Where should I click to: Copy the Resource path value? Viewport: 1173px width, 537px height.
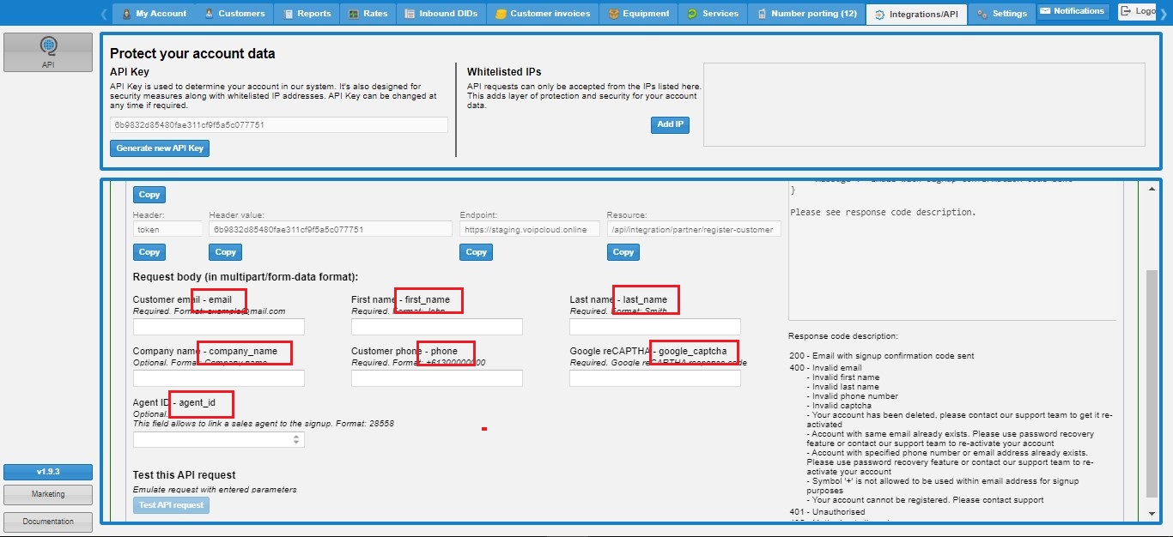[623, 252]
